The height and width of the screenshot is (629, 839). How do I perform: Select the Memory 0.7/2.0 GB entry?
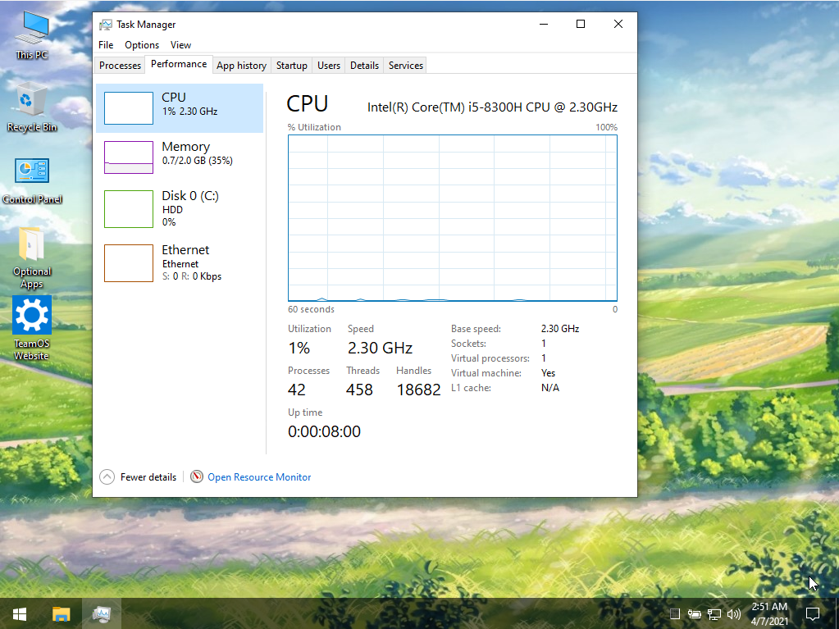pos(180,157)
